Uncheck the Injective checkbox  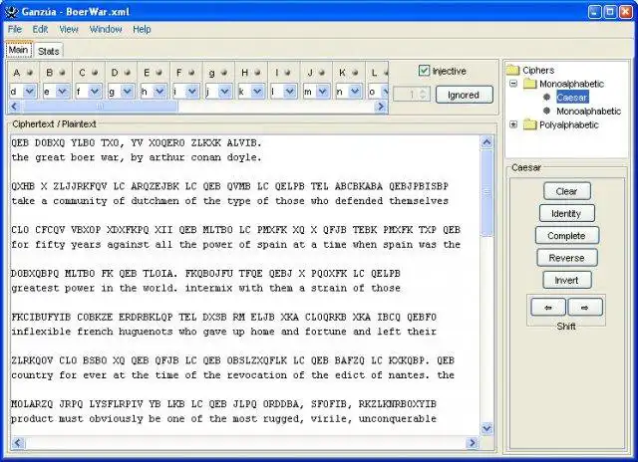click(424, 71)
